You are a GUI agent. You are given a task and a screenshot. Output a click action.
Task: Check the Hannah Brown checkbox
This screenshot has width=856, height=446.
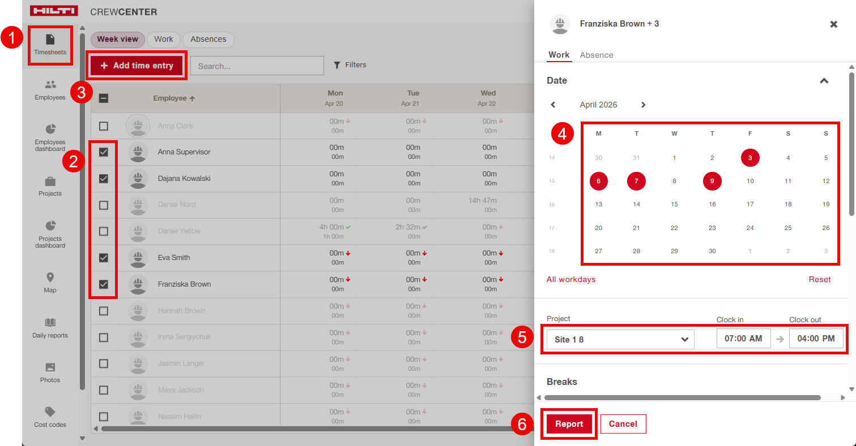click(x=104, y=310)
